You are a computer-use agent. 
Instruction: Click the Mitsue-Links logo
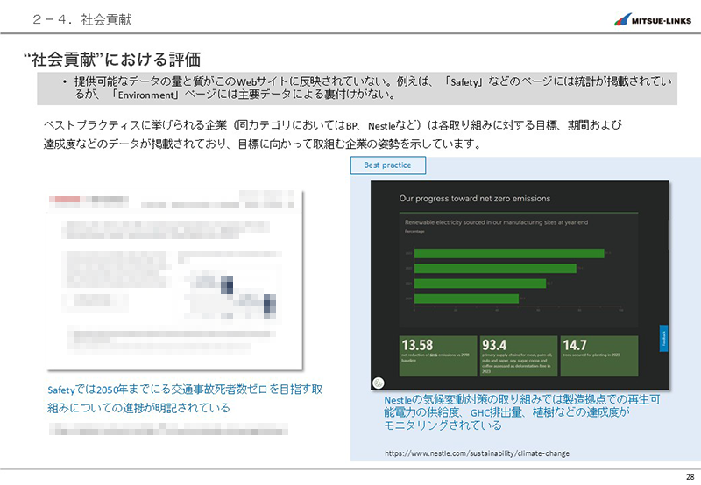652,19
